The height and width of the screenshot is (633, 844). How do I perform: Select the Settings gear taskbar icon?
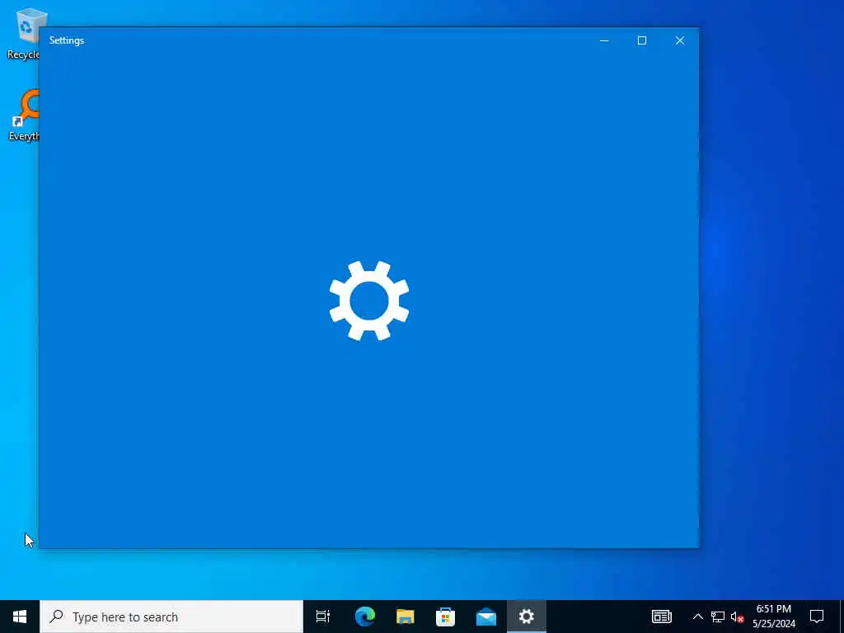coord(527,617)
